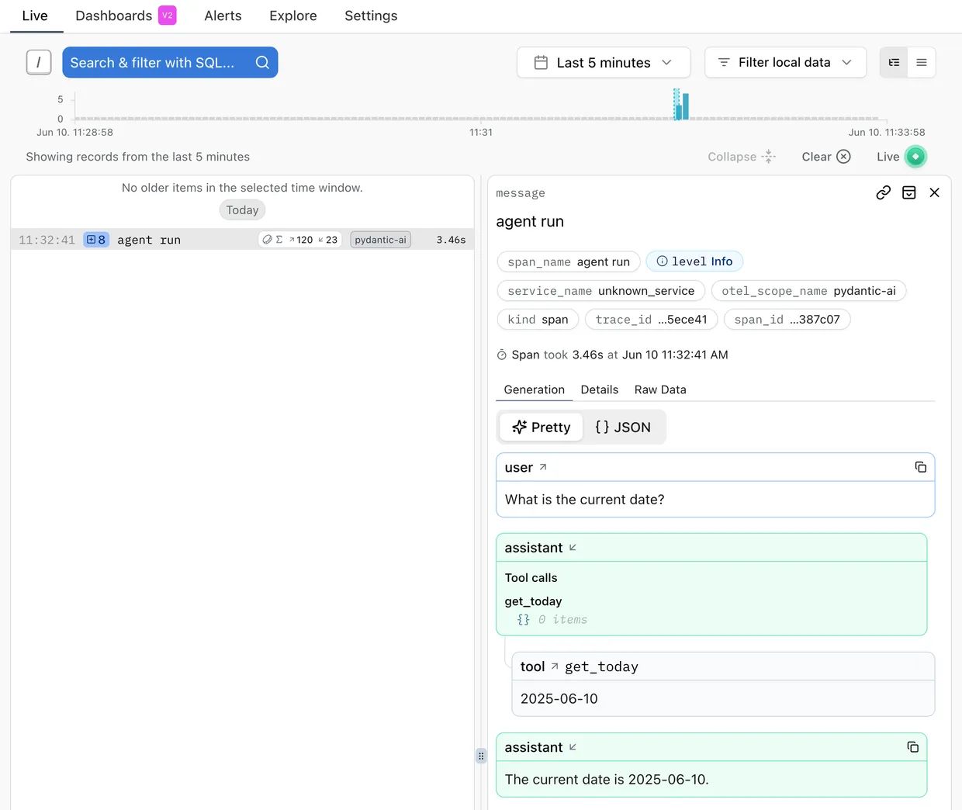962x810 pixels.
Task: Close the span details panel
Action: [934, 193]
